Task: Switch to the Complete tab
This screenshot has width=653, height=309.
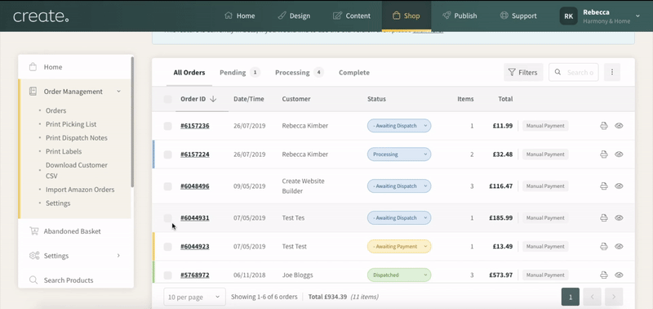Action: click(x=354, y=73)
